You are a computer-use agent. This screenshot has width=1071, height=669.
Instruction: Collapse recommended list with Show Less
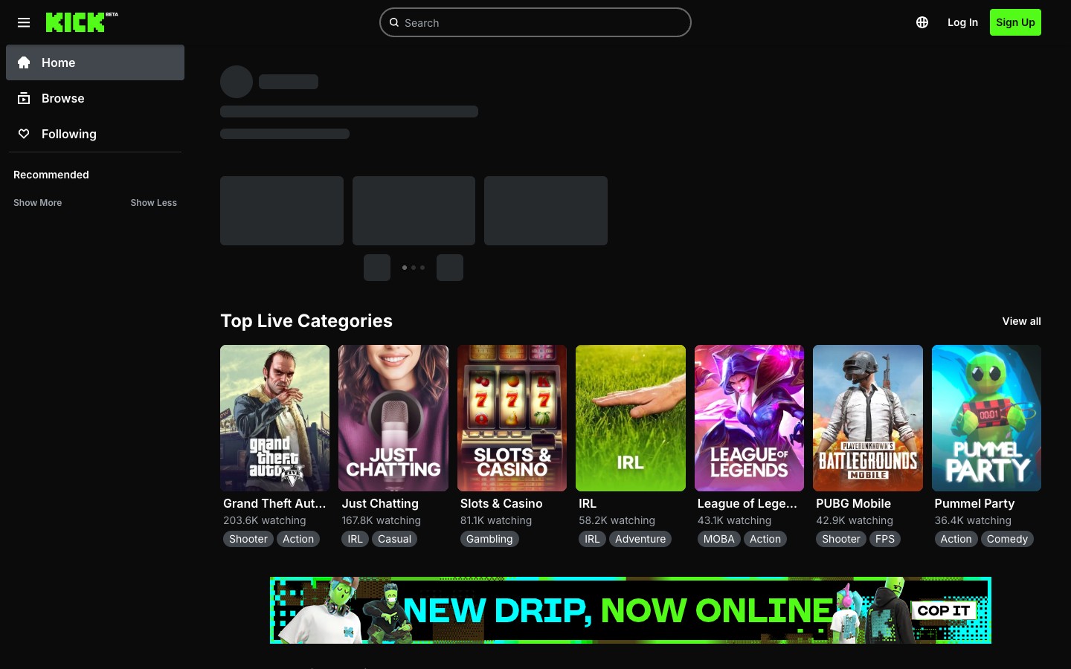[x=153, y=202]
